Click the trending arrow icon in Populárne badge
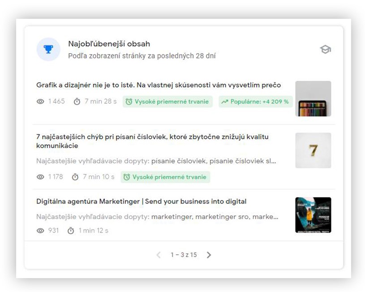 224,102
